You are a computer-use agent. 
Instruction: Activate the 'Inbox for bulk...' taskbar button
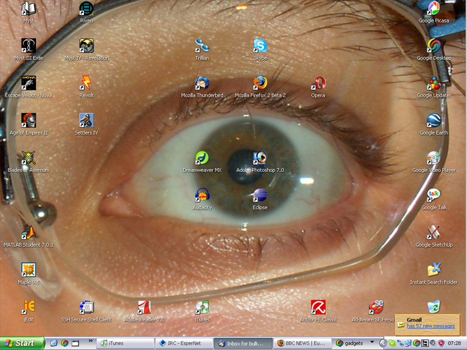(x=243, y=343)
